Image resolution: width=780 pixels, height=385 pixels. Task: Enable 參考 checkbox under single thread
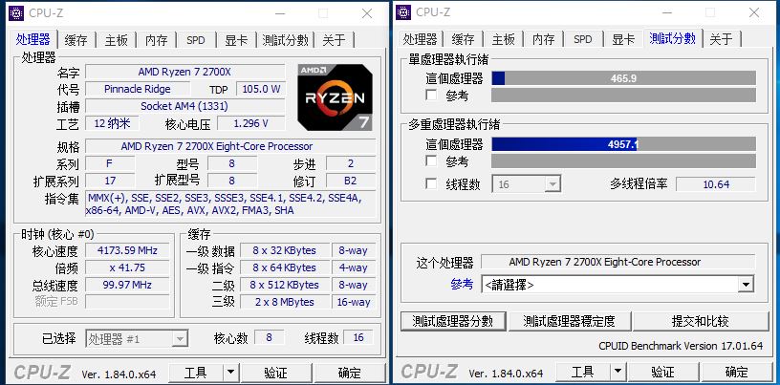tap(431, 95)
